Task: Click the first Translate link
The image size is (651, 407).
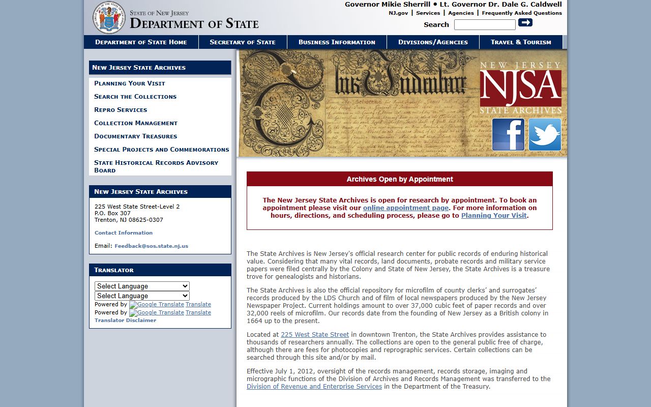Action: pyautogui.click(x=198, y=305)
